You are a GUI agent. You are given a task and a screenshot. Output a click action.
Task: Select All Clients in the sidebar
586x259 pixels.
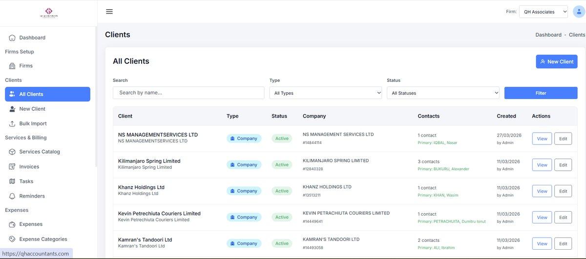click(x=47, y=94)
